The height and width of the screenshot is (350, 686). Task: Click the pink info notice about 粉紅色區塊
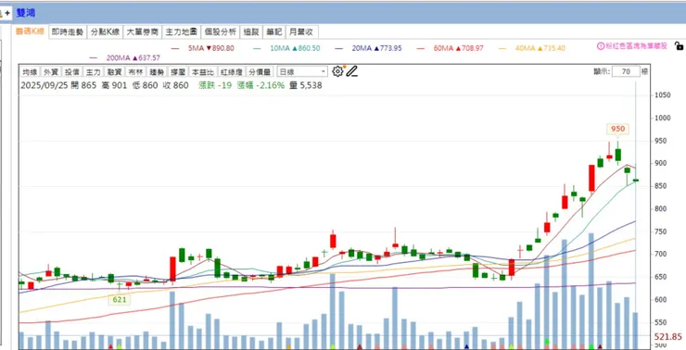point(632,46)
